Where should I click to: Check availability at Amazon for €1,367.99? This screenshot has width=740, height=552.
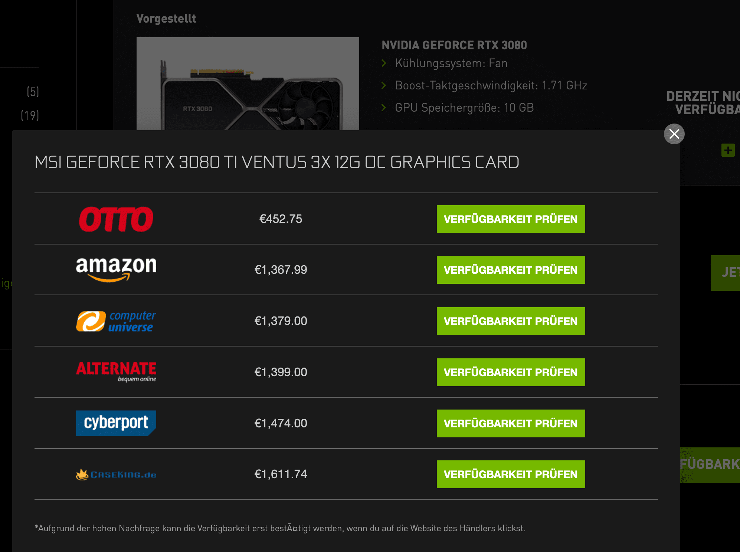(x=511, y=270)
